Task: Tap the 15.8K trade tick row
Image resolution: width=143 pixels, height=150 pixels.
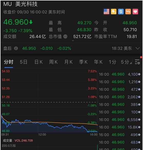Action: (x=120, y=127)
